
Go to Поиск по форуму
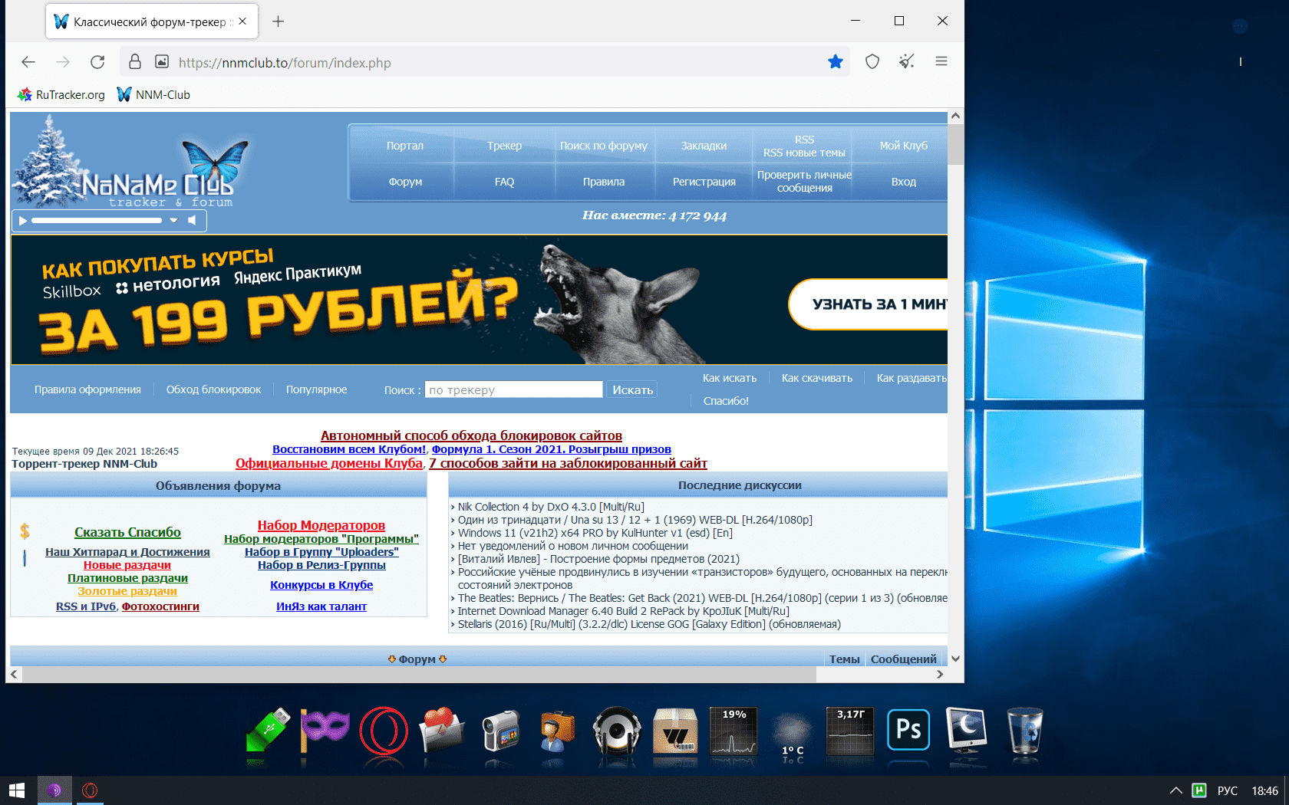pyautogui.click(x=604, y=146)
